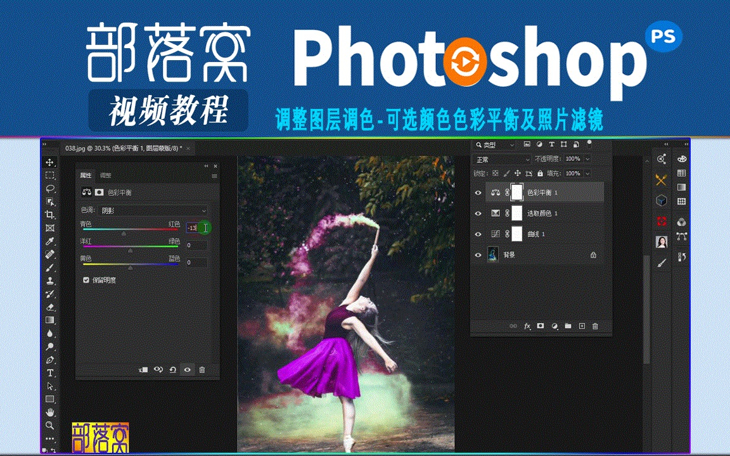Toggle lock all padlock in Layers panel

(540, 174)
